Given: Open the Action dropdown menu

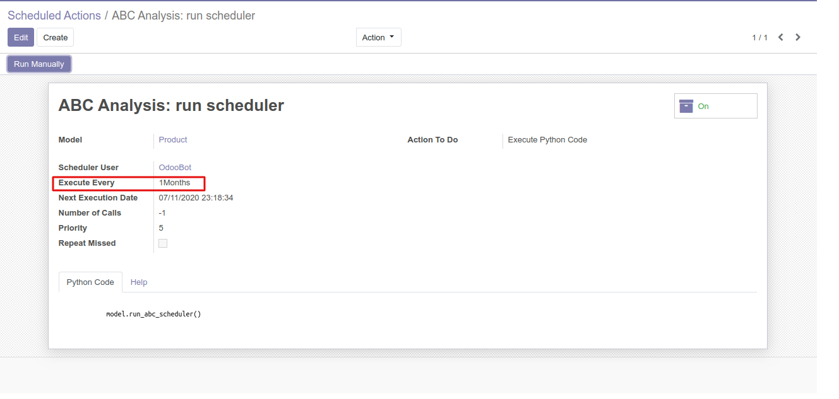Looking at the screenshot, I should pos(378,37).
